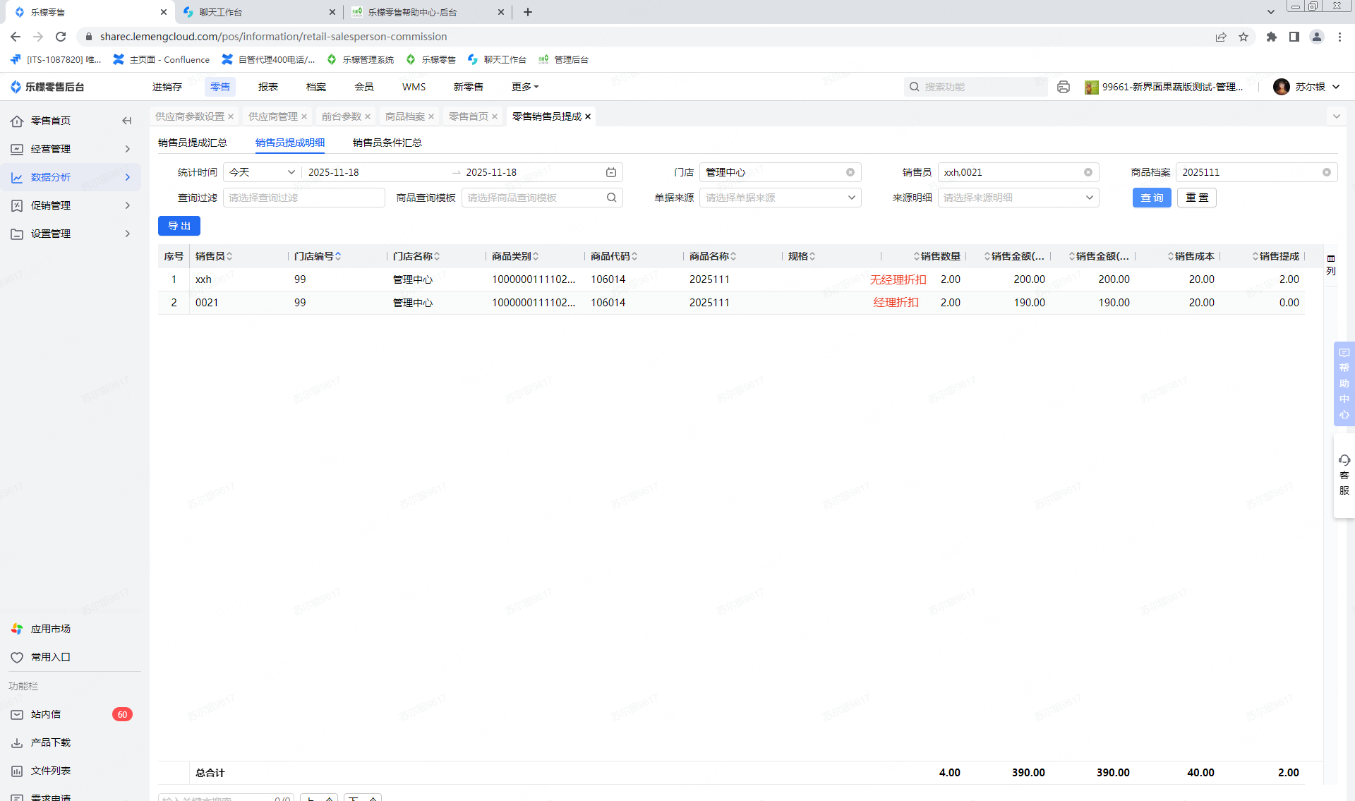Screen dimensions: 1355x801
Task: Click search icon in 商品查询模板 field
Action: 611,198
